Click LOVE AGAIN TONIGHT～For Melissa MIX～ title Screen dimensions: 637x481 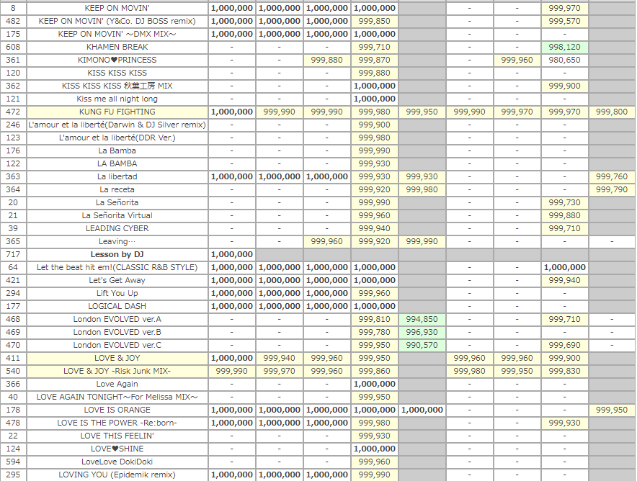click(117, 397)
